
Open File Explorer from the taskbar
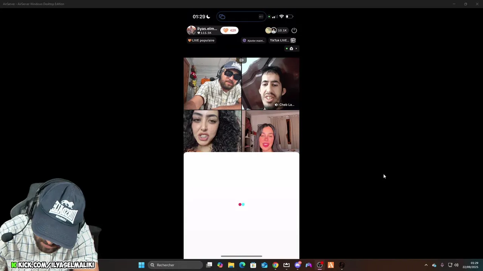231,265
